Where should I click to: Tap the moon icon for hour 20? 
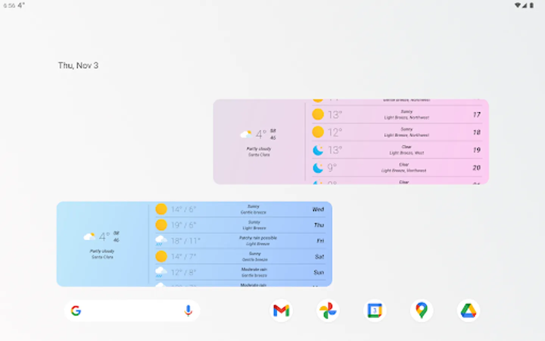pyautogui.click(x=318, y=167)
